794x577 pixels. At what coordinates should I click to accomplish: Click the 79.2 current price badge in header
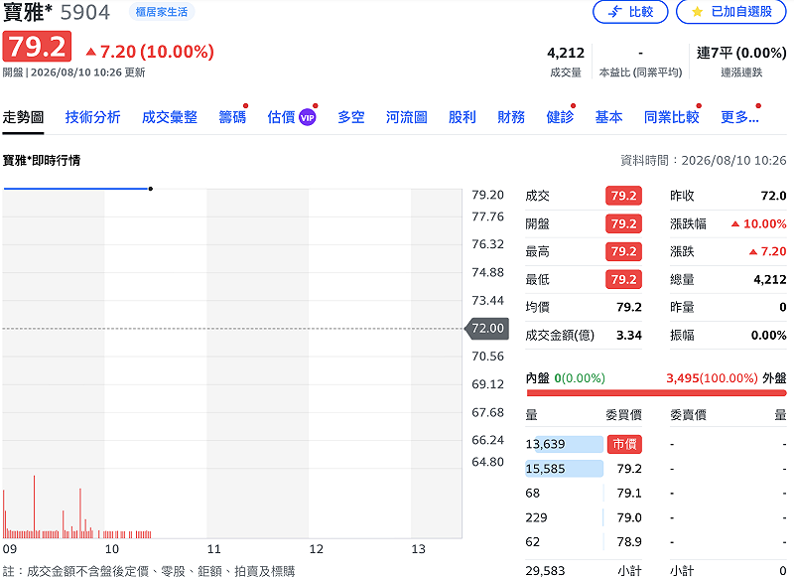(x=37, y=47)
